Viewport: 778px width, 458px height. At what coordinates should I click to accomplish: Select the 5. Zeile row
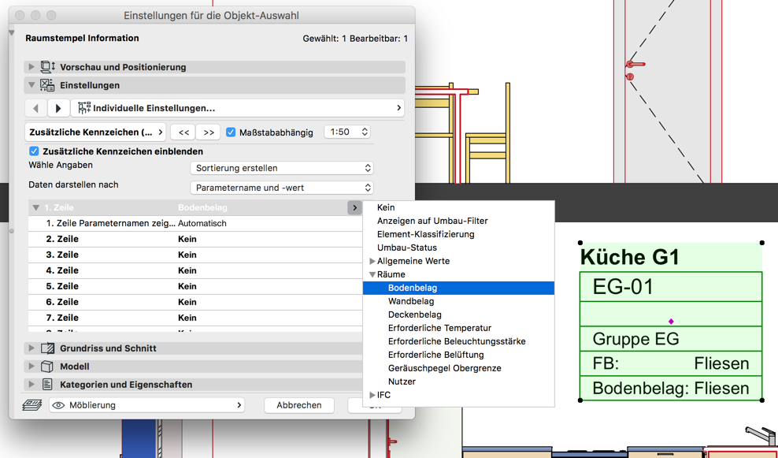click(195, 286)
